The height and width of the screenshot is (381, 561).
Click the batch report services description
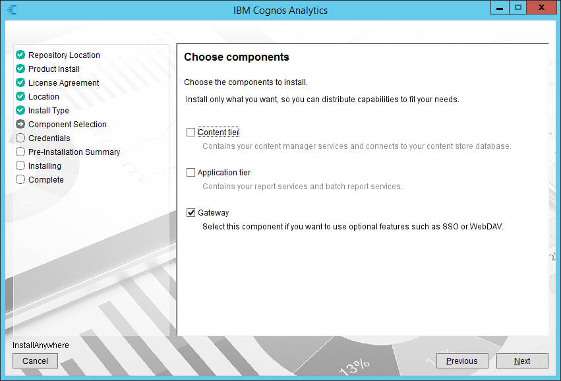coord(303,187)
